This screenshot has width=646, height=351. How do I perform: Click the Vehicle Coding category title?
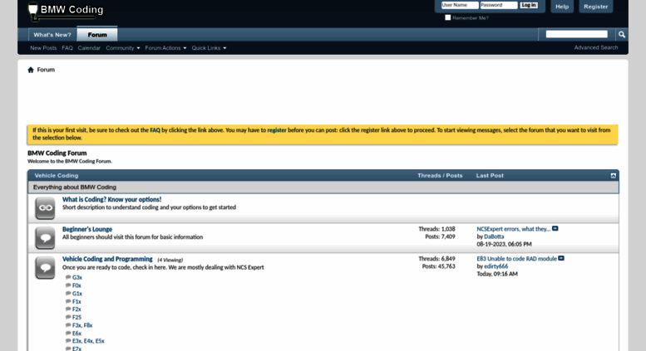(x=57, y=176)
